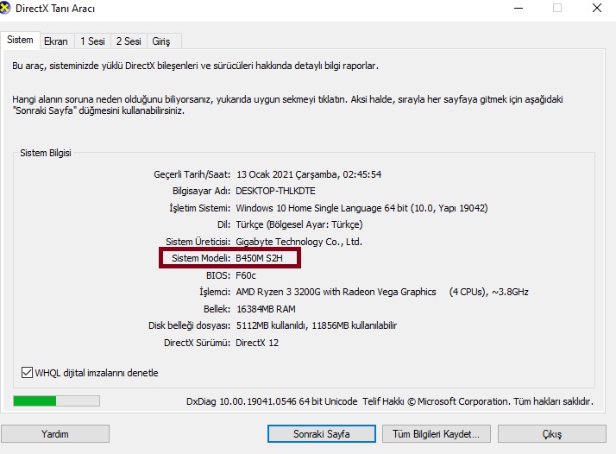Image resolution: width=616 pixels, height=454 pixels.
Task: Click the İşletim Sistemi label
Action: pos(200,208)
